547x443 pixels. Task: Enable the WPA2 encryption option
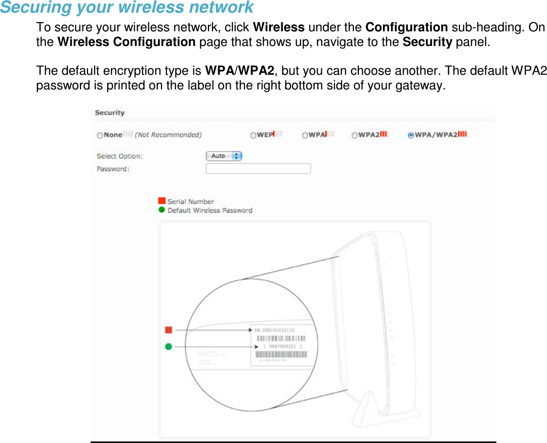click(354, 135)
